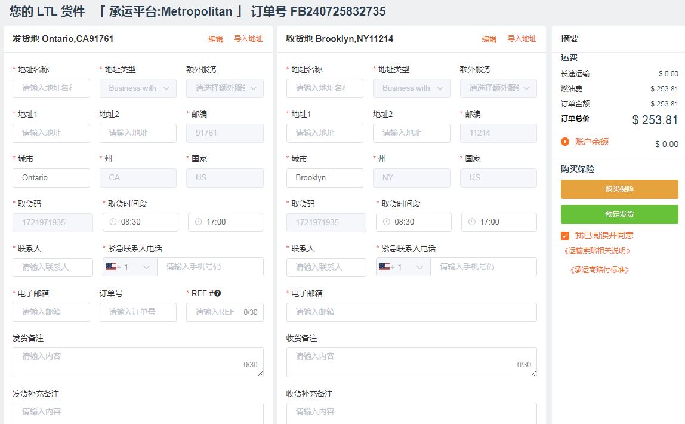Expand shipper 额外服务 dropdown
Viewport: 685px width, 424px height.
[x=225, y=88]
